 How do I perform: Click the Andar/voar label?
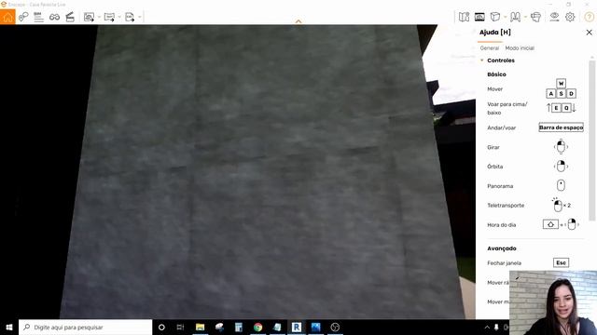click(x=502, y=128)
